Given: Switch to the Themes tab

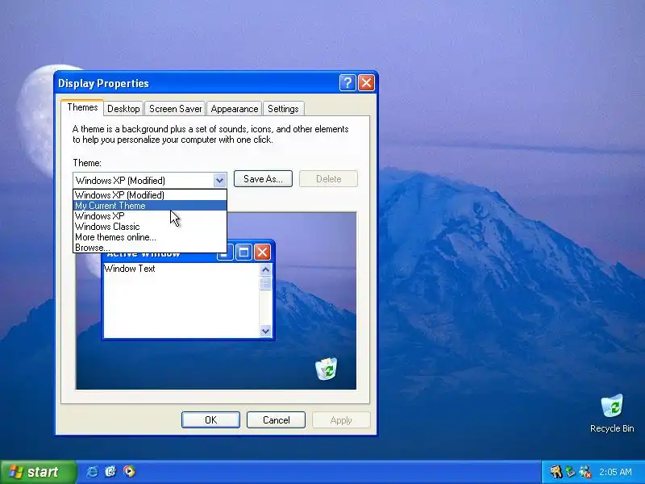Looking at the screenshot, I should [82, 107].
